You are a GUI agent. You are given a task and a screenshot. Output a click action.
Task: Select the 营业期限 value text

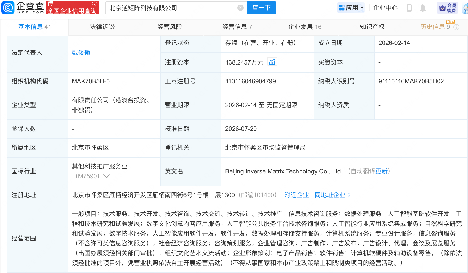pos(261,105)
